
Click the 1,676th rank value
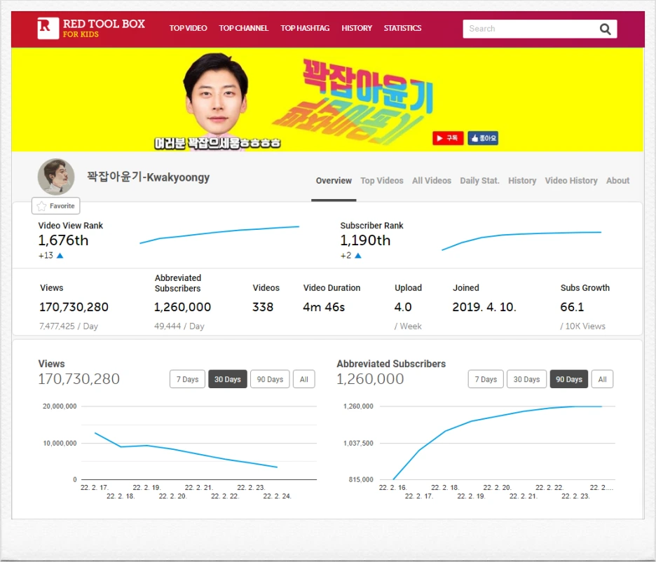coord(63,240)
